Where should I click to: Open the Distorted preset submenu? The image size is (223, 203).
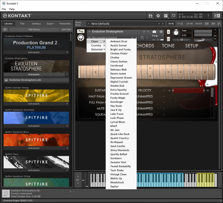(x=96, y=49)
